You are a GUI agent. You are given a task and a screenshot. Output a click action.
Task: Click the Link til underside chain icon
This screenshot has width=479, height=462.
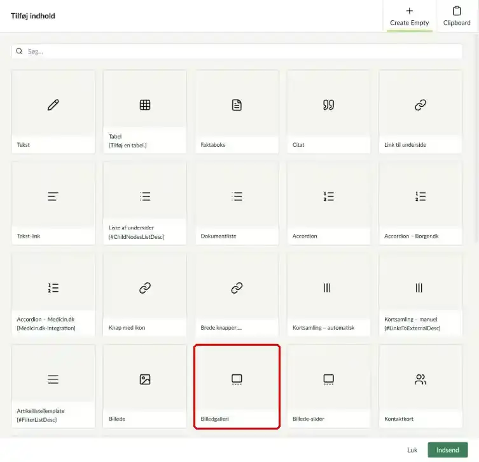420,105
